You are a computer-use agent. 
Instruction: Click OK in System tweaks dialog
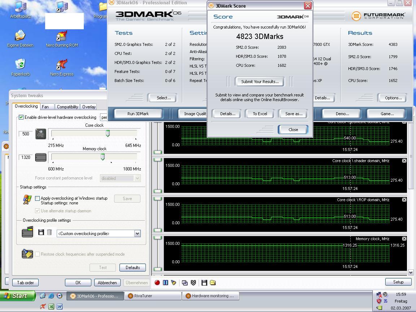pyautogui.click(x=78, y=282)
